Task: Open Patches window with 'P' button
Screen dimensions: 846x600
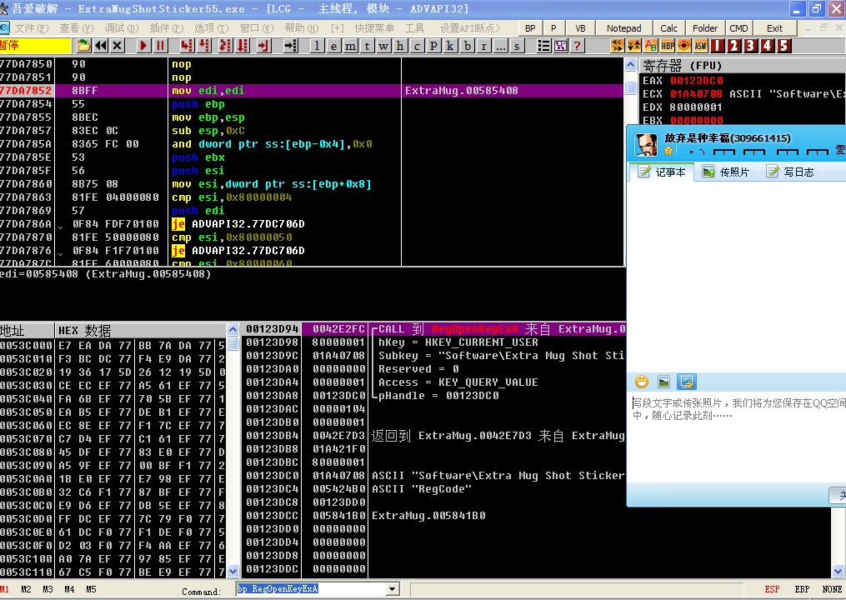Action: tap(433, 46)
